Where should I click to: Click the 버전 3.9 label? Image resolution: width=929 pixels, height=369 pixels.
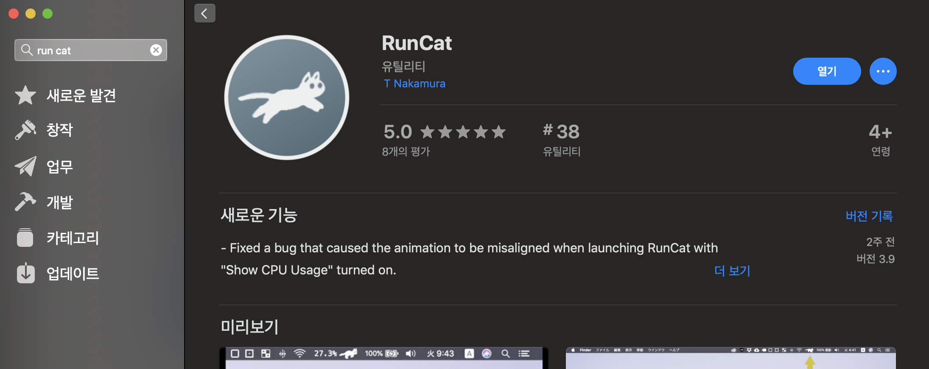click(876, 259)
